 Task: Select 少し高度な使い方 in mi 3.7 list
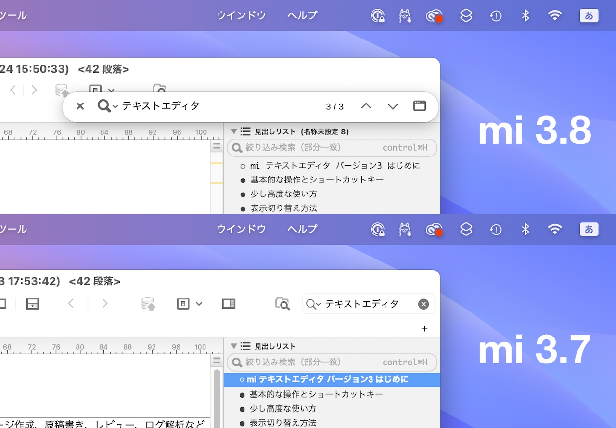[278, 409]
